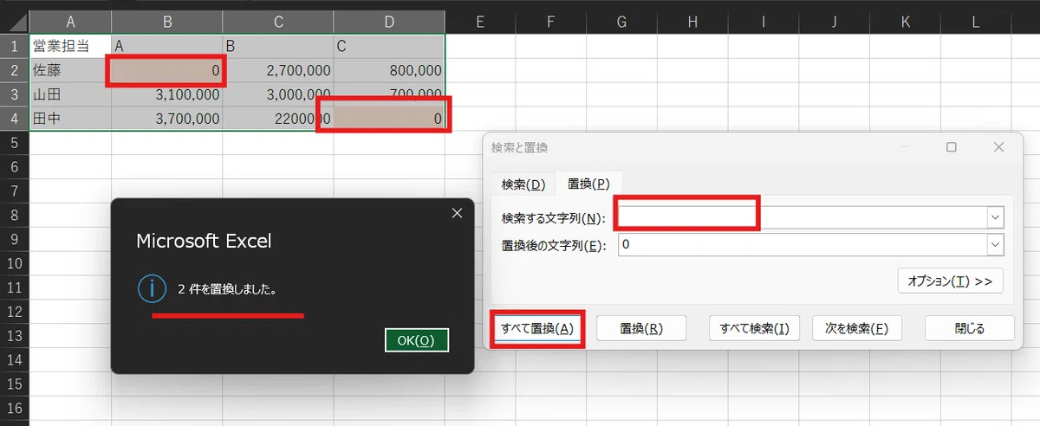Click the cell containing 田中
Screen dimensions: 1040x426
point(70,119)
